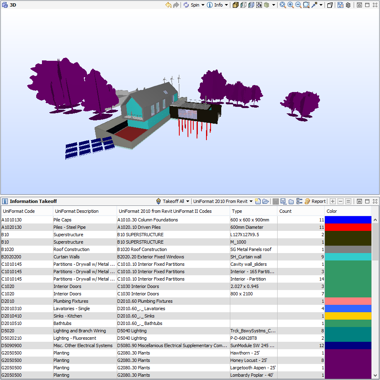Click the stacked layers icon in 3D toolbar
The image size is (380, 380).
click(348, 5)
